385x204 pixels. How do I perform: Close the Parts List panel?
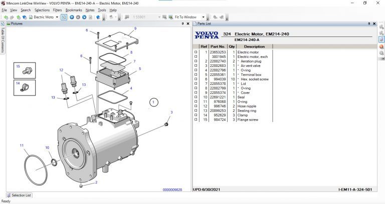374,24
